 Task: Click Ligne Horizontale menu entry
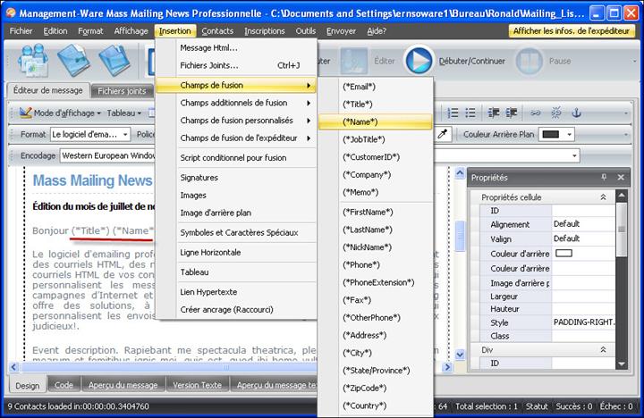pos(236,253)
